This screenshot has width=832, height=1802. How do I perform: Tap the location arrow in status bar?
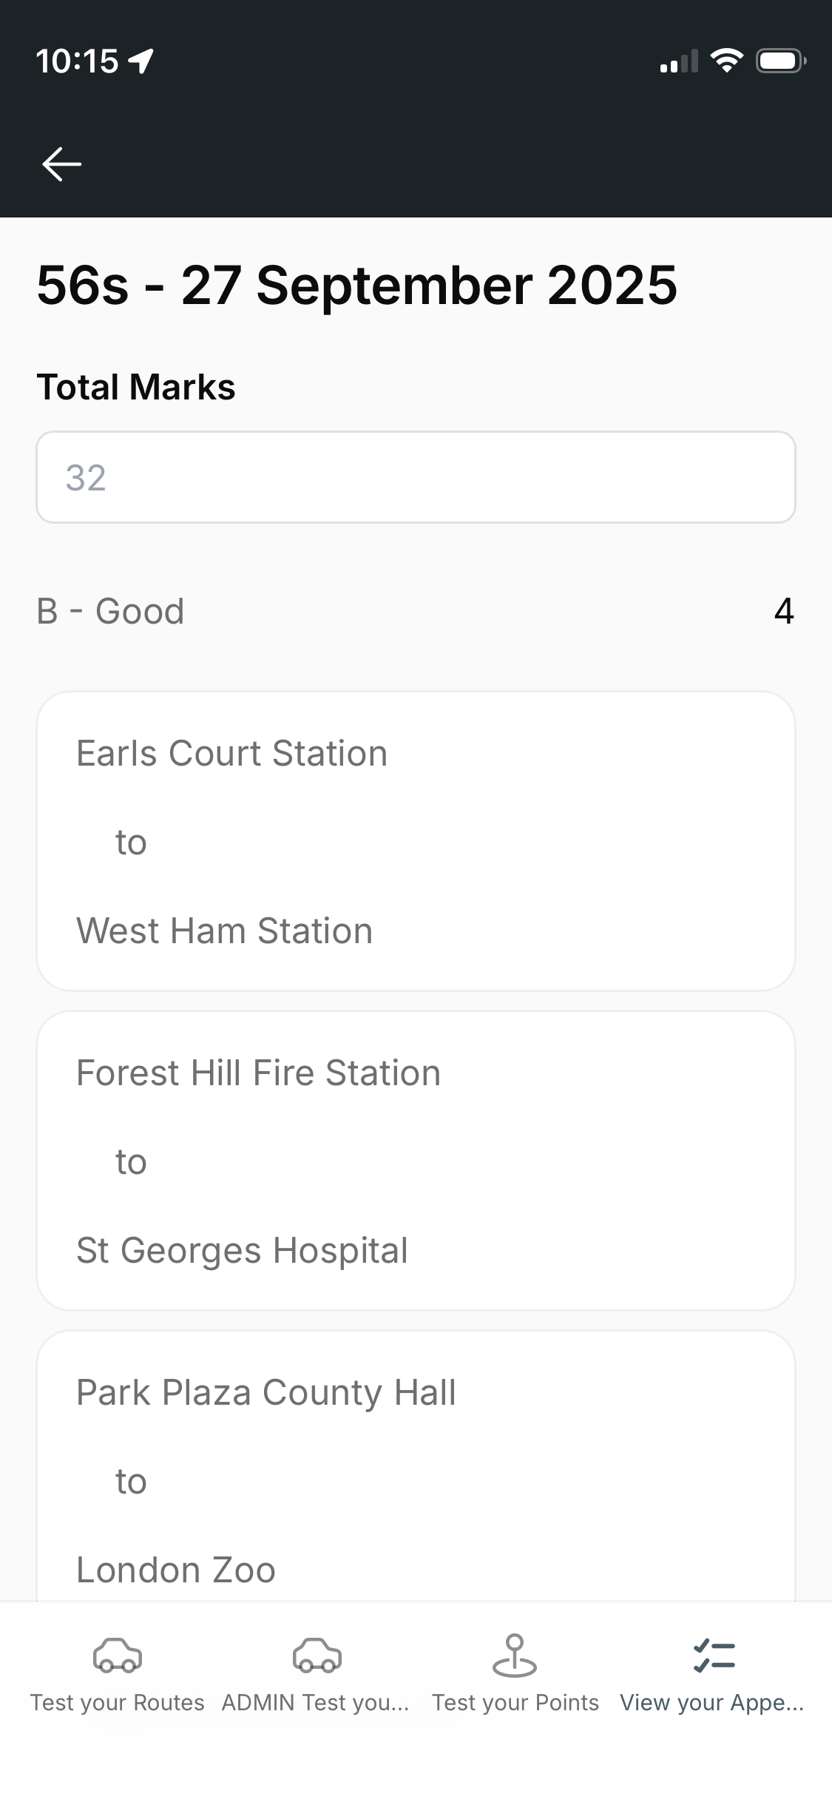(x=141, y=61)
